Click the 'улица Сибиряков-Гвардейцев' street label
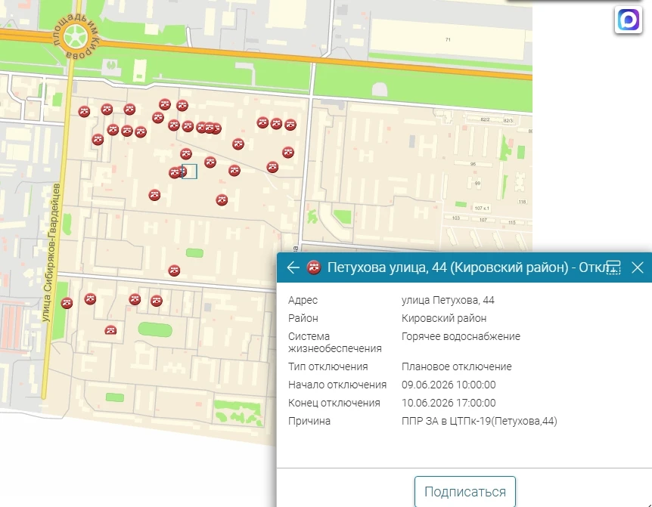The height and width of the screenshot is (507, 652). point(51,252)
